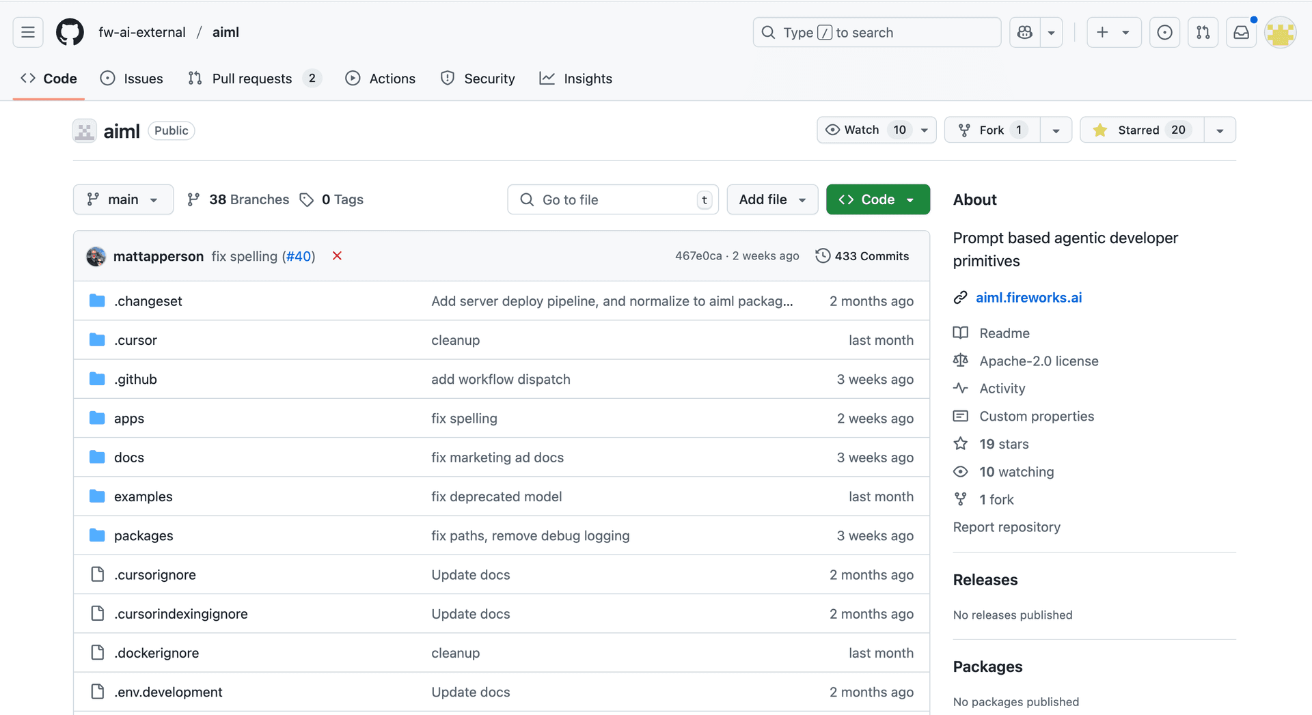Open the user profile avatar menu
This screenshot has height=715, width=1312.
(x=1281, y=32)
